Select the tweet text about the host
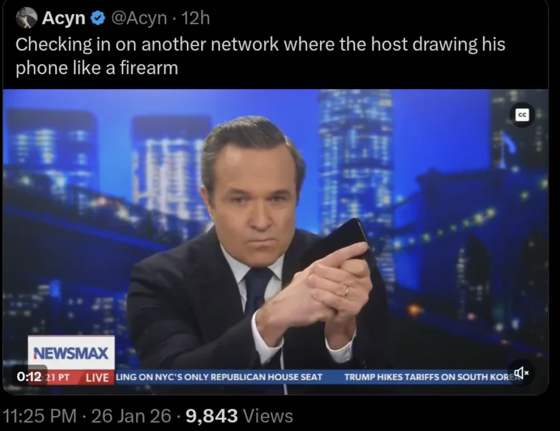Screen dimensions: 560x431 (260, 56)
